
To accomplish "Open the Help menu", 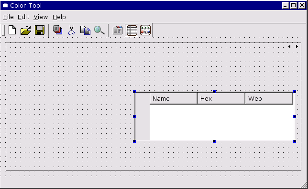I will point(59,17).
